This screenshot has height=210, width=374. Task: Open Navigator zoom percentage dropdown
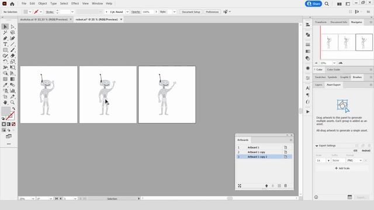pos(334,63)
